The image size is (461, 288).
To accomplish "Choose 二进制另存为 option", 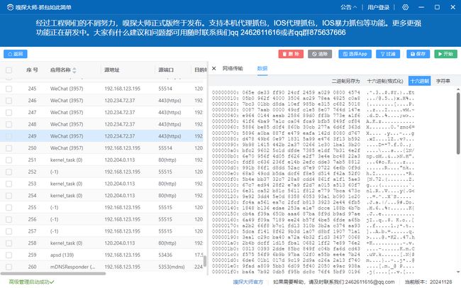I will (x=345, y=81).
